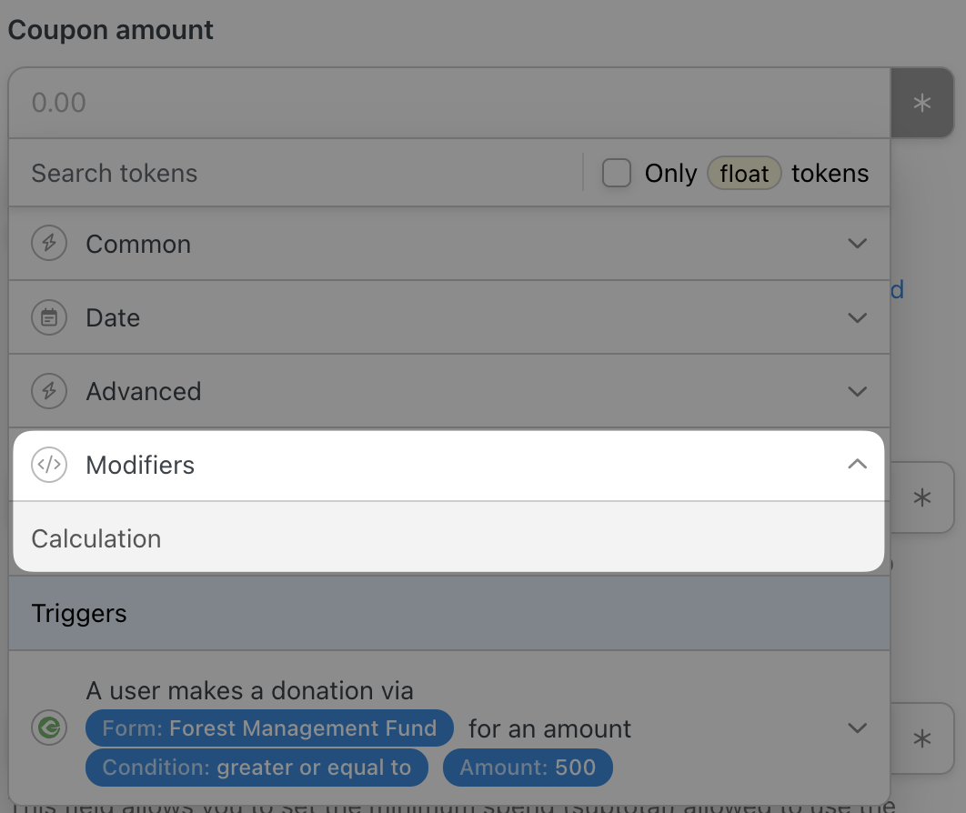This screenshot has height=813, width=966.
Task: Click the Modifiers code brackets icon
Action: click(49, 465)
